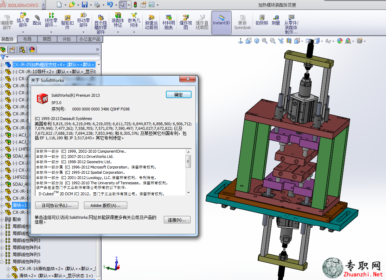Open the Undo dropdown arrow

pyautogui.click(x=116, y=5)
